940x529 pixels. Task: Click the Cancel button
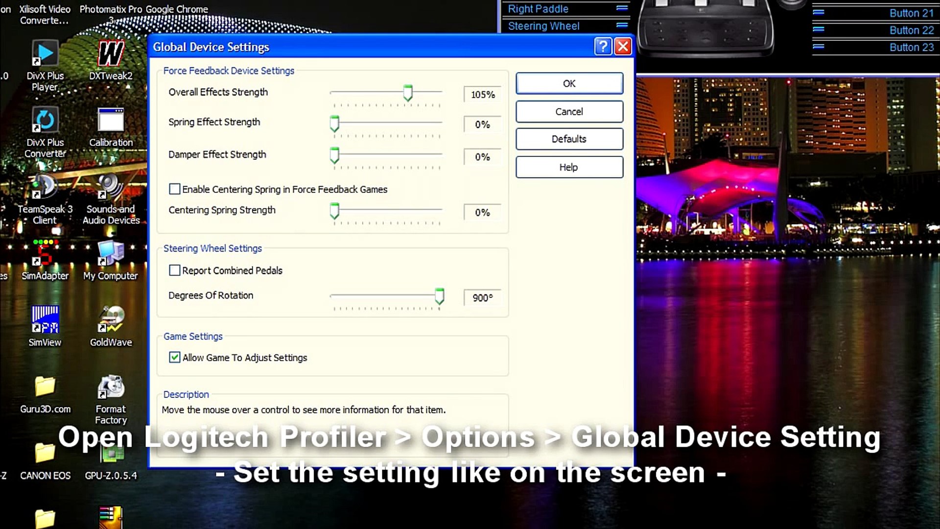[569, 112]
